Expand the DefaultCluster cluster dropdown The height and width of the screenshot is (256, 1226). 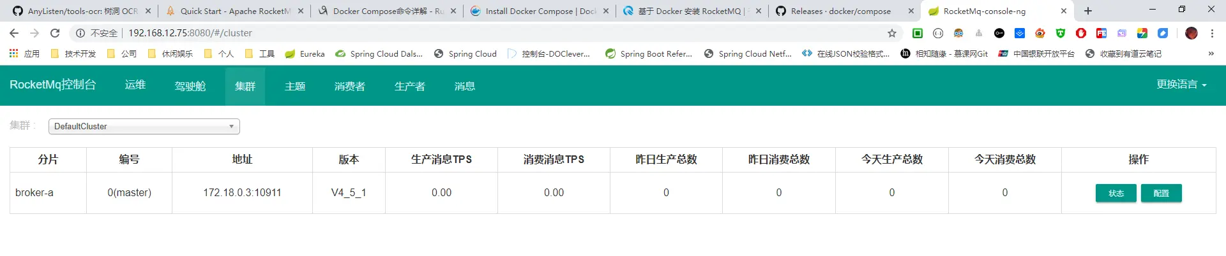tap(144, 126)
